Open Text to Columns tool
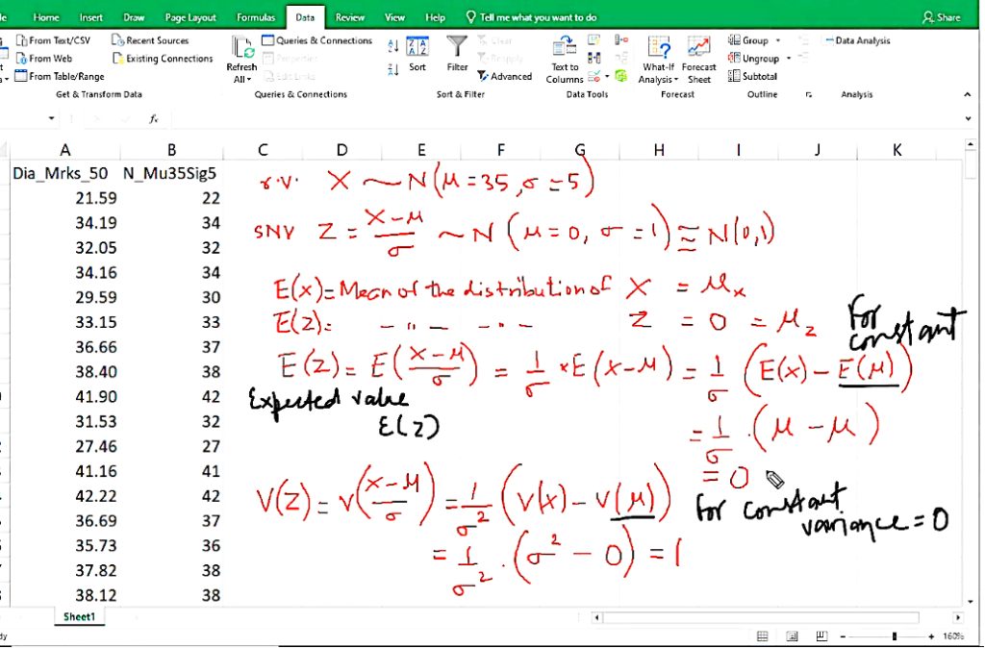This screenshot has width=985, height=648. (x=565, y=60)
